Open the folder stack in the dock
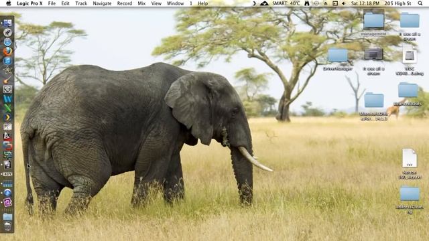This screenshot has height=241, width=429. coord(7,217)
